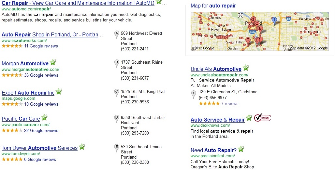View the 10 Google reviews link
The width and height of the screenshot is (335, 170).
tap(41, 104)
